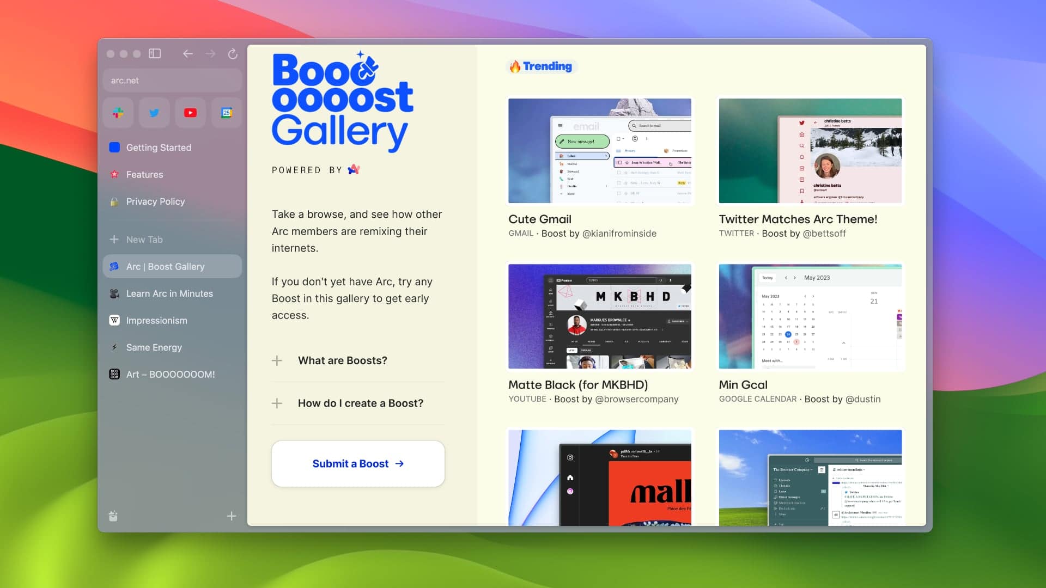Toggle the Arc sidebar visibility icon
Image resolution: width=1046 pixels, height=588 pixels.
155,53
